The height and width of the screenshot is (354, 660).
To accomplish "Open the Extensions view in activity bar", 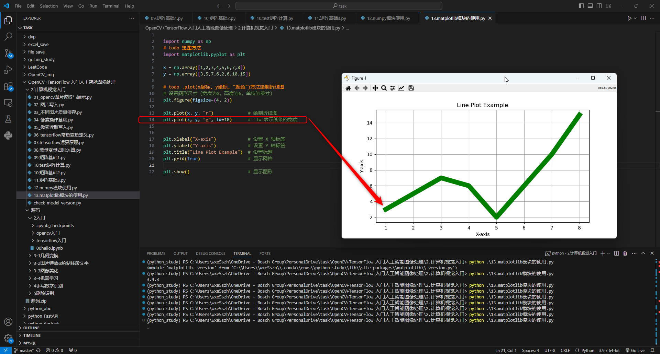I will (8, 86).
